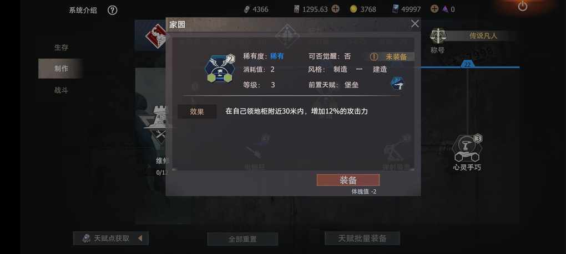Screen dimensions: 566x254
Task: Click the power icon at top right
Action: [x=522, y=6]
